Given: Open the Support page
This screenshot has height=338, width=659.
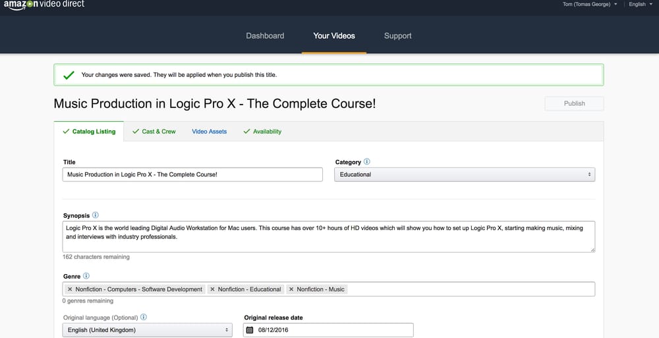Looking at the screenshot, I should (397, 36).
